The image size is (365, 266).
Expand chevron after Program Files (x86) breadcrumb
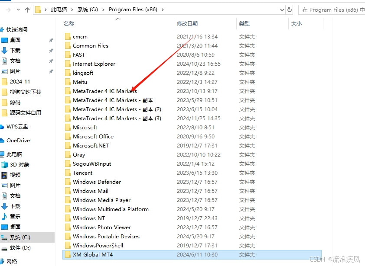click(163, 10)
